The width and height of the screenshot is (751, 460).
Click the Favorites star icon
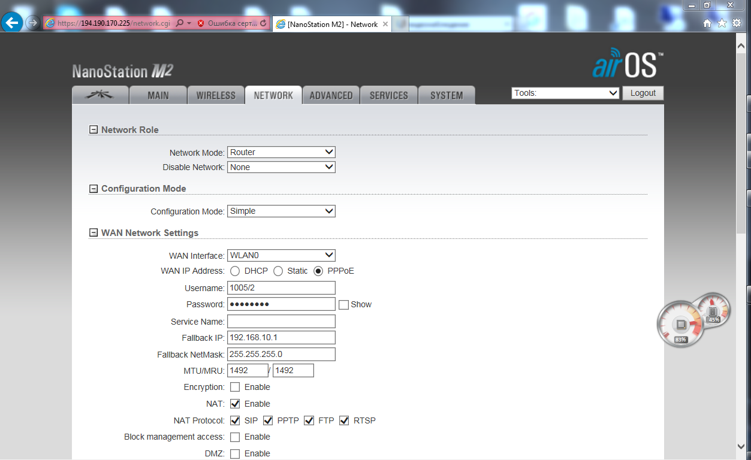722,23
